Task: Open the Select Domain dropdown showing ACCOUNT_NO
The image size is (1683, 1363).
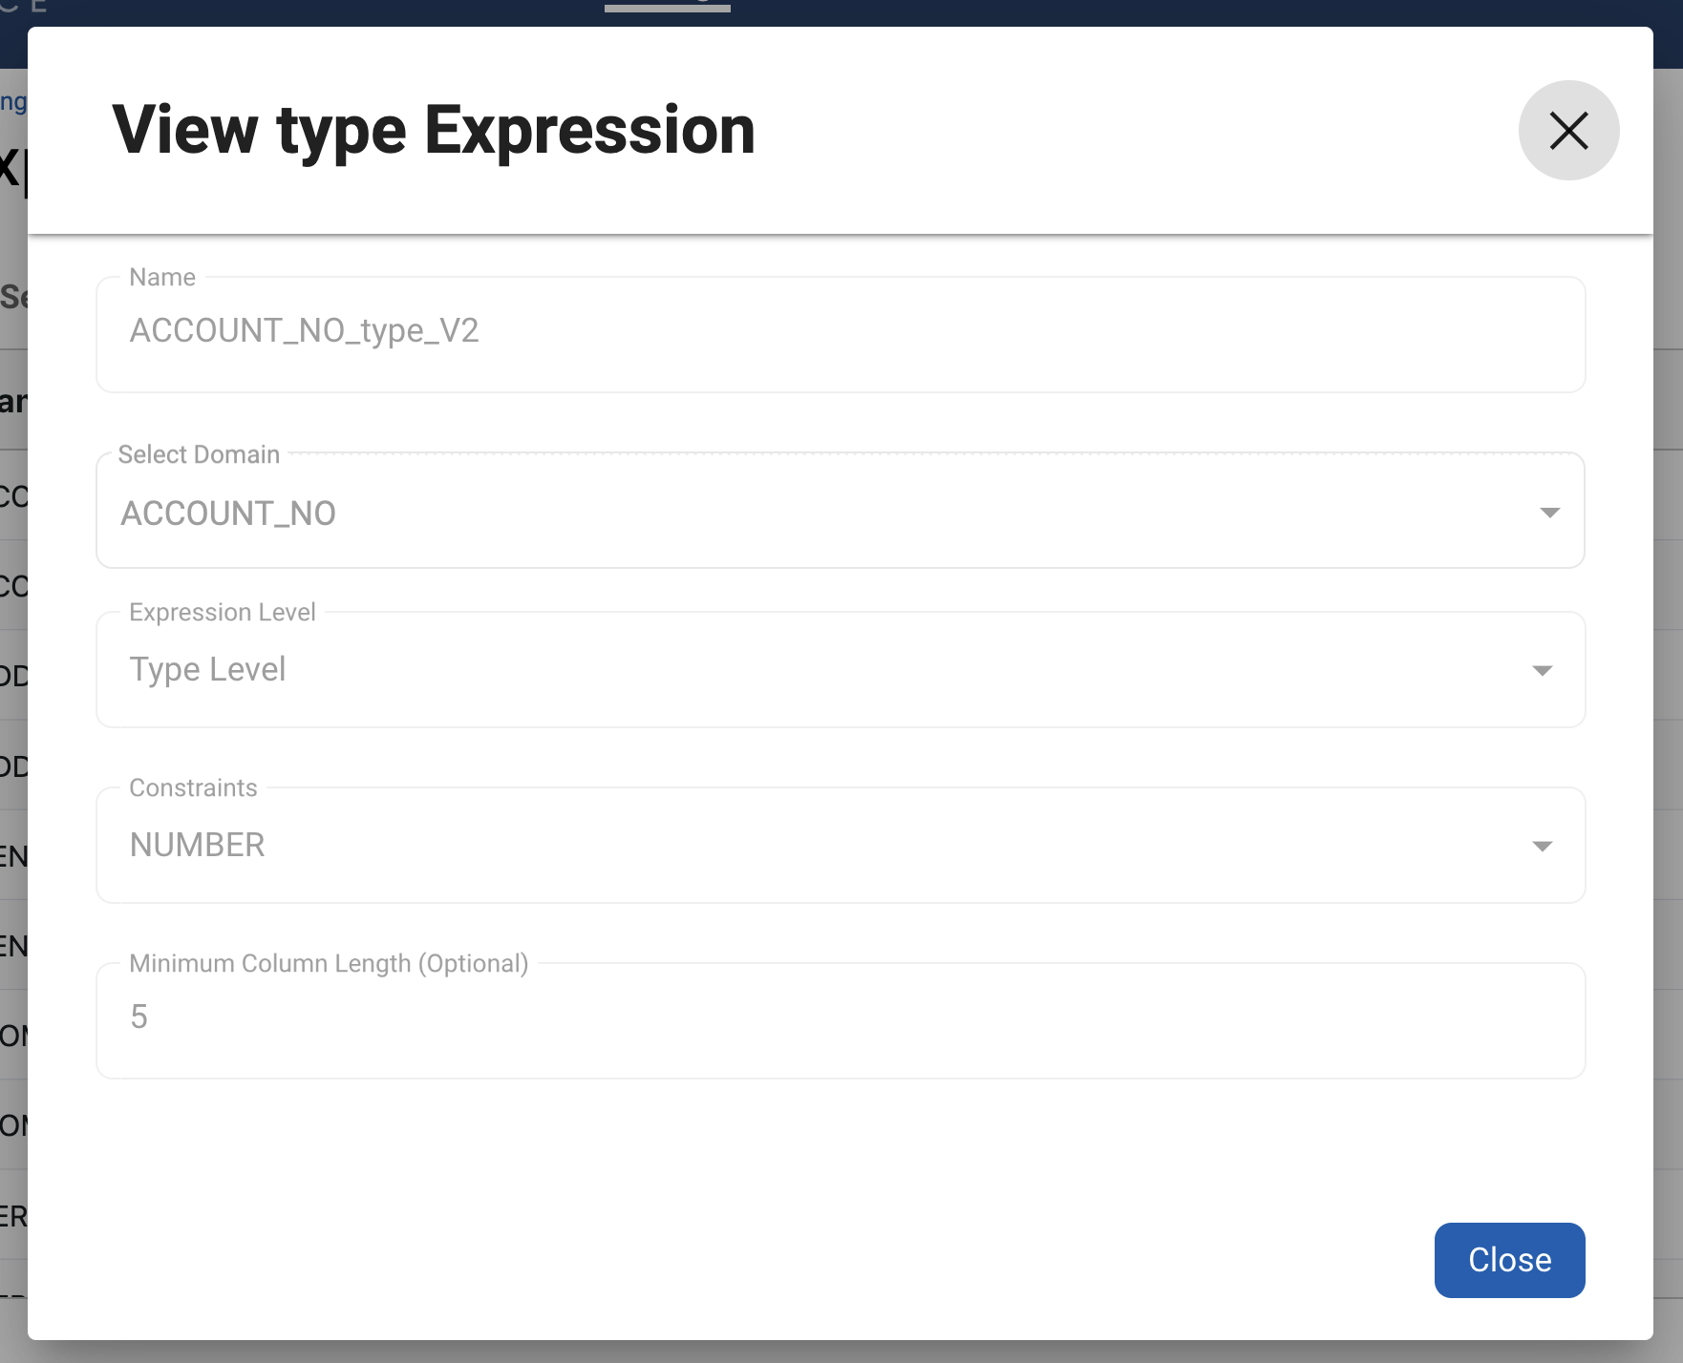Action: tap(821, 513)
